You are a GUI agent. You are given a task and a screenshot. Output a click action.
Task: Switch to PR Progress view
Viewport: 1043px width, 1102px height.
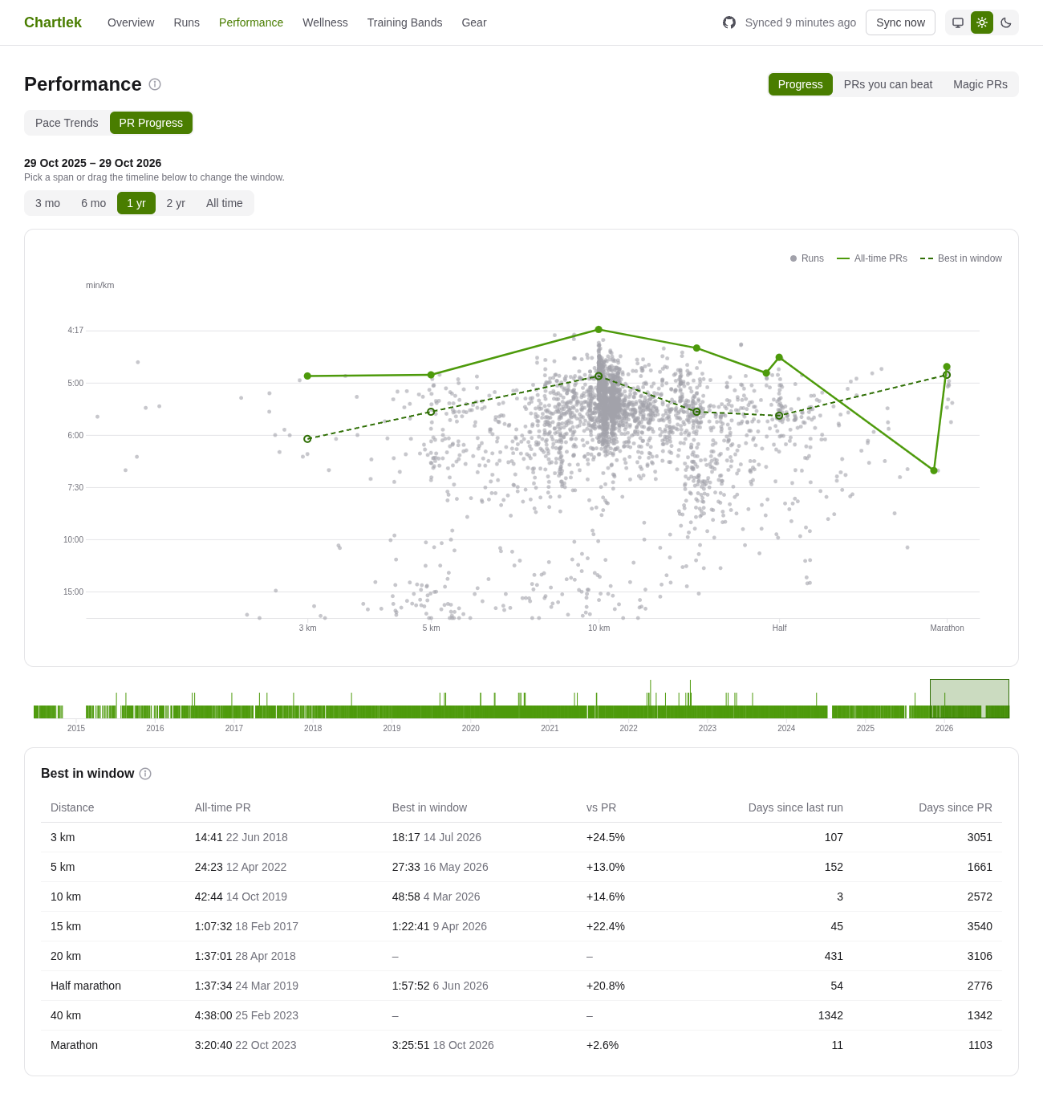point(151,123)
